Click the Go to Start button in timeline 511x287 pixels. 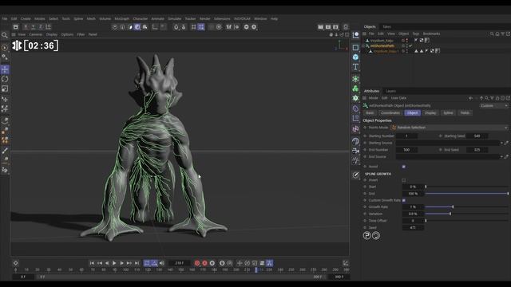coord(92,263)
